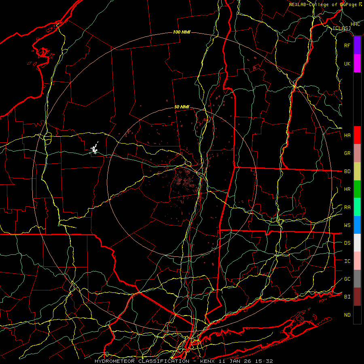Image resolution: width=364 pixels, height=364 pixels.
Task: Select the DS white legend swatch
Action: tap(357, 243)
